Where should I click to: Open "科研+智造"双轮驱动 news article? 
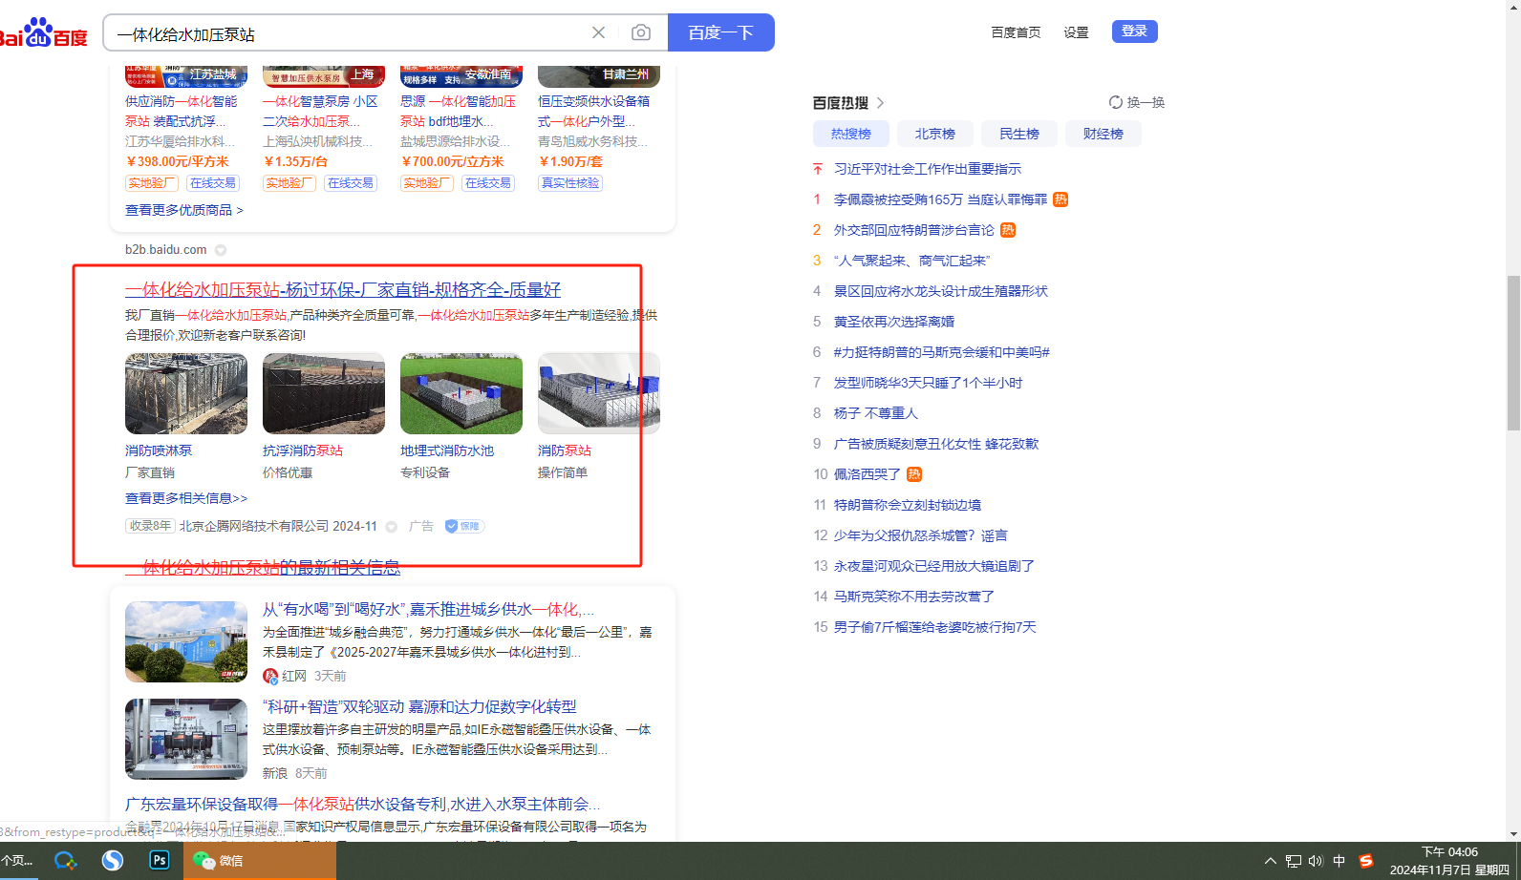[x=419, y=706]
